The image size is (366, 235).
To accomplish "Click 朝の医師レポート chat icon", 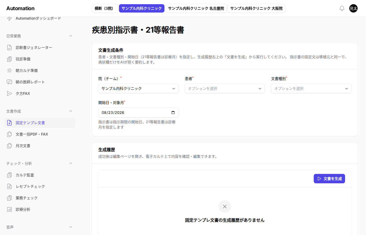I will (x=9, y=82).
